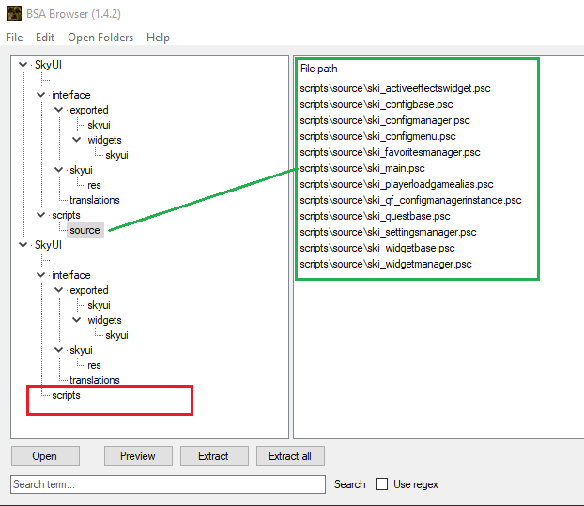Click the Extract button

214,456
